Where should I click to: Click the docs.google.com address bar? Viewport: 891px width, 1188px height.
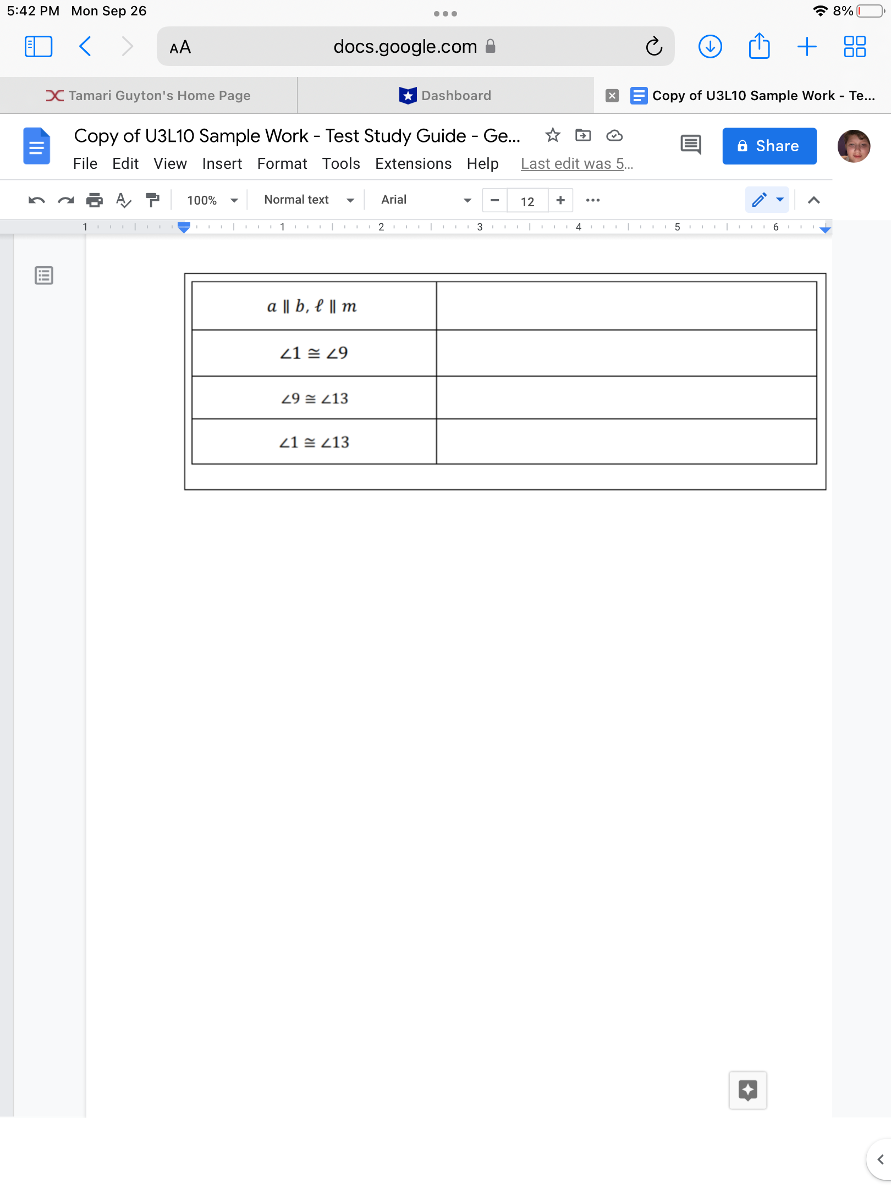click(415, 47)
